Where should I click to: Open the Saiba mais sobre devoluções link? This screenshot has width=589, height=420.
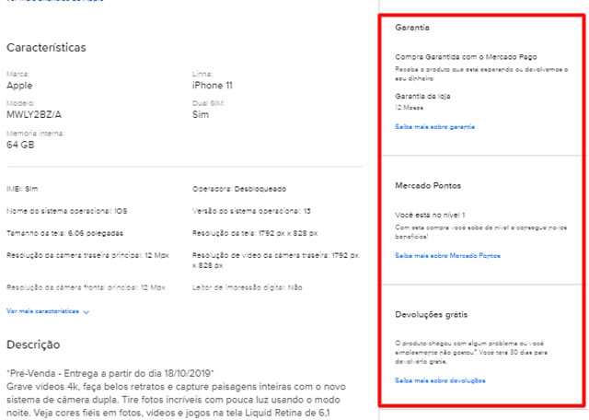click(x=440, y=380)
